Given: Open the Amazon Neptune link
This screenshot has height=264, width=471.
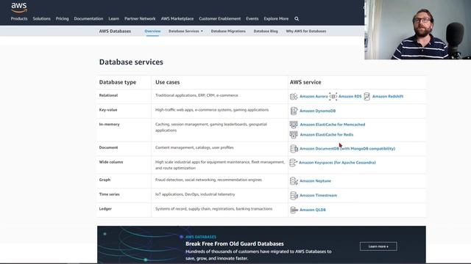Looking at the screenshot, I should coord(315,181).
